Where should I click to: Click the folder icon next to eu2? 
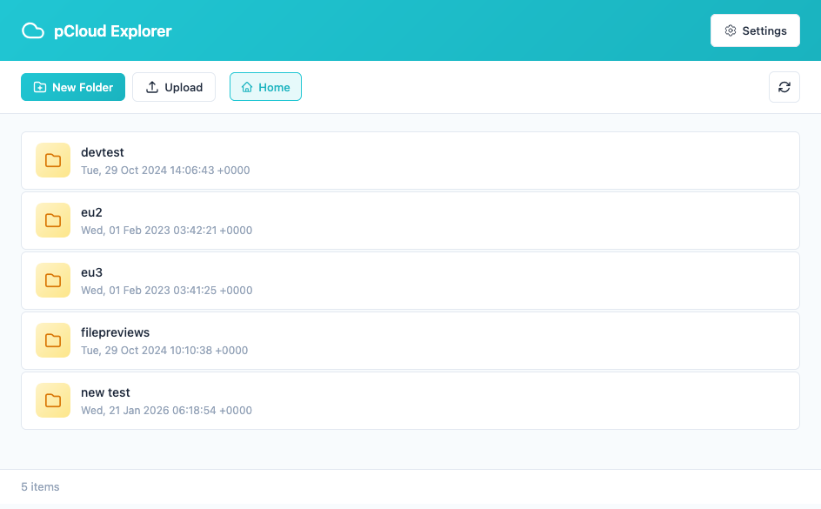coord(53,220)
